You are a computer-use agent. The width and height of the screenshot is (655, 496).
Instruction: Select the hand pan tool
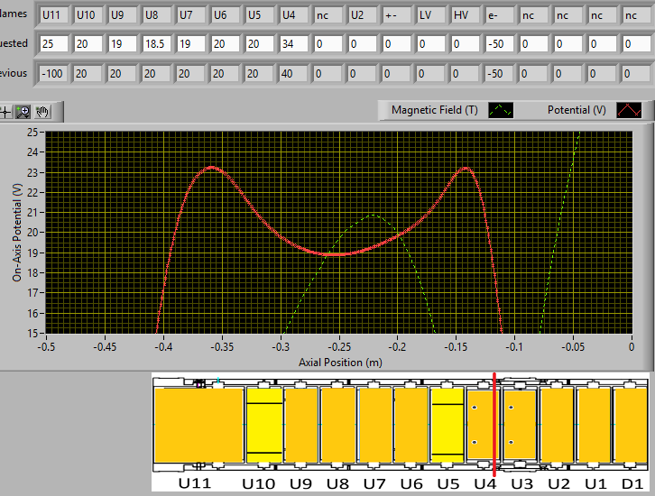click(x=42, y=111)
